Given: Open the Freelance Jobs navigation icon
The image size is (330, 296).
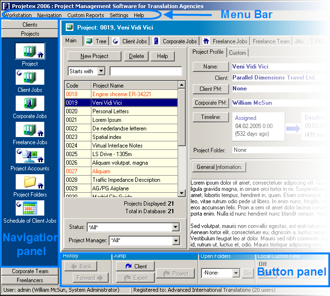Looking at the screenshot, I should coord(30,129).
